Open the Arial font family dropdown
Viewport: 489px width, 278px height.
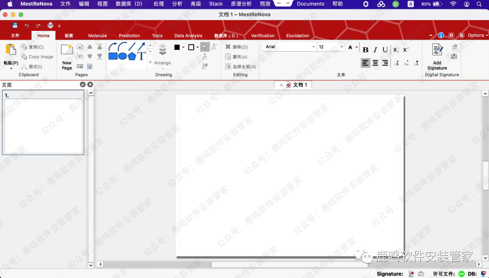(313, 47)
